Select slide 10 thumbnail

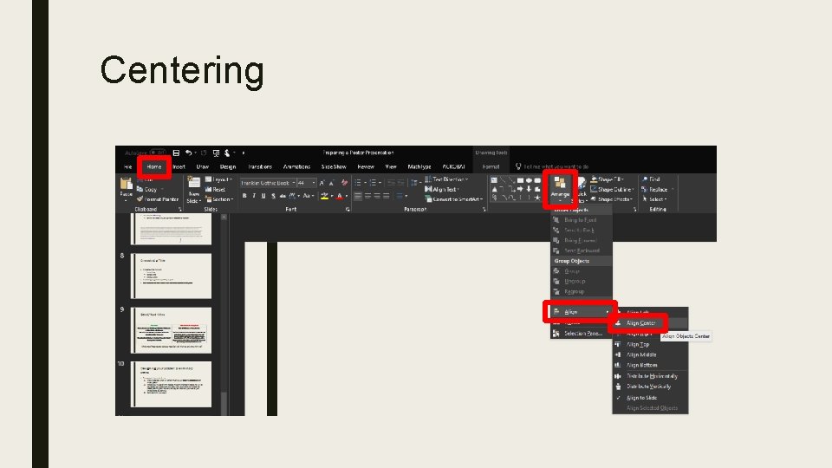(171, 385)
